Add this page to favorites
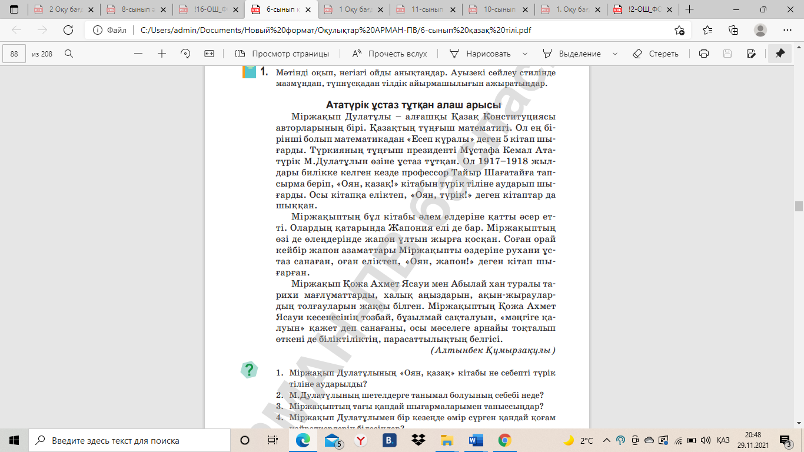The width and height of the screenshot is (804, 452). click(x=679, y=31)
